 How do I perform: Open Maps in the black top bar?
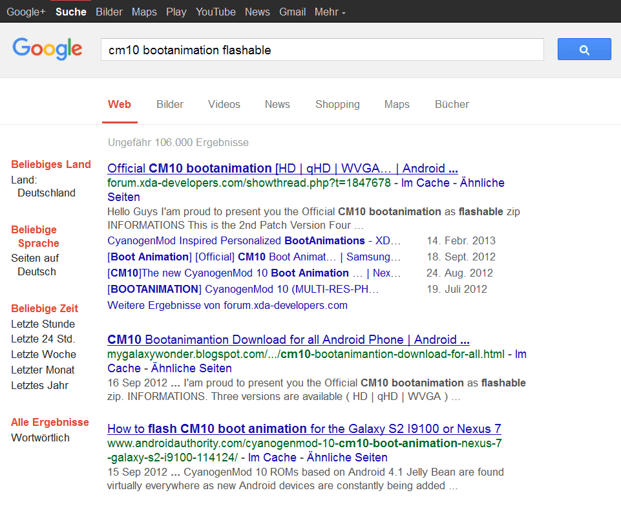(144, 12)
